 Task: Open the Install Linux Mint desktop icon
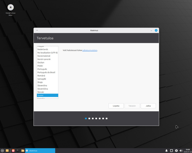point(10,10)
